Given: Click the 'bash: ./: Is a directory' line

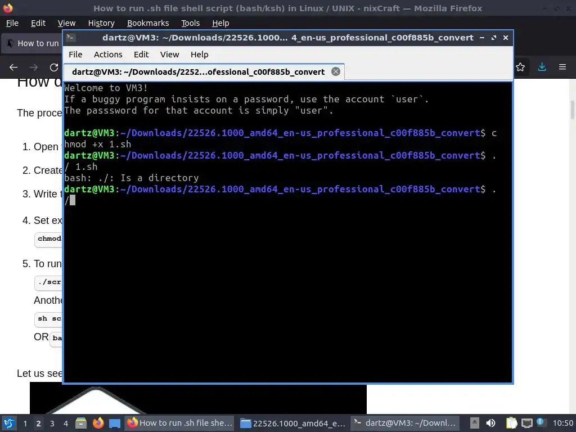Looking at the screenshot, I should pyautogui.click(x=132, y=178).
